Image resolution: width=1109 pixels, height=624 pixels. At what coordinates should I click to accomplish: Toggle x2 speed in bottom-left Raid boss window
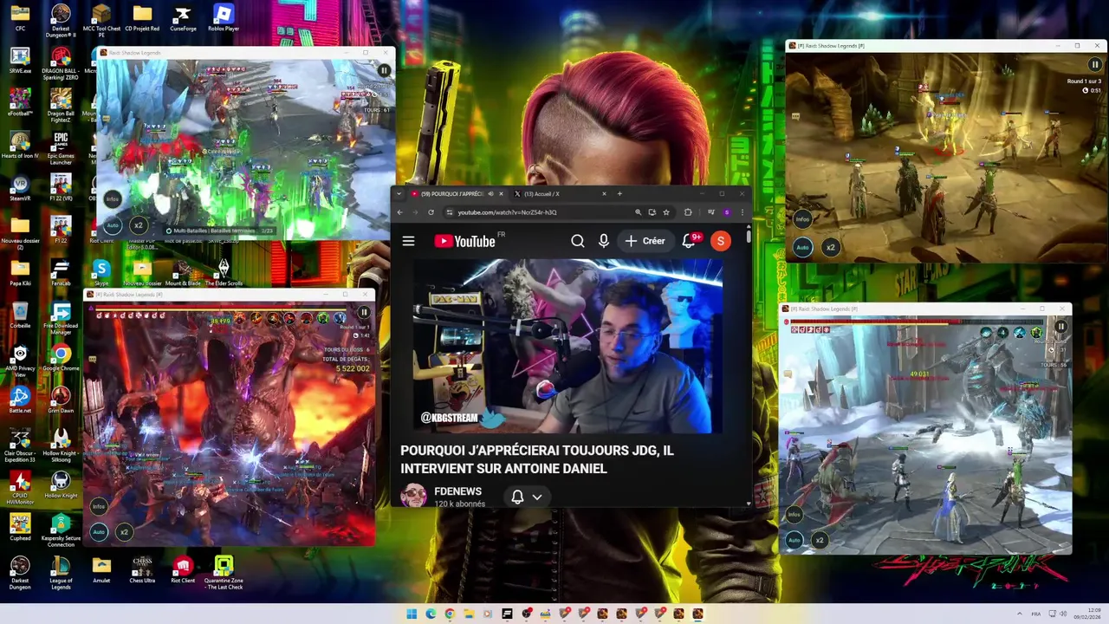coord(124,532)
